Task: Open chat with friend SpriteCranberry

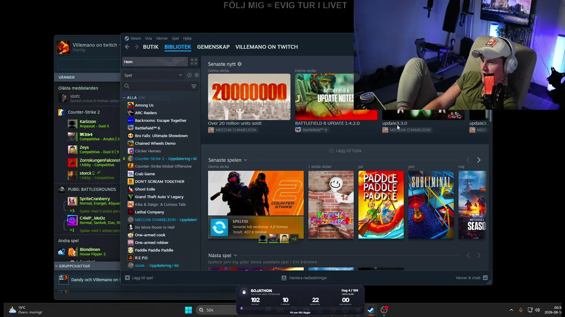Action: point(94,201)
